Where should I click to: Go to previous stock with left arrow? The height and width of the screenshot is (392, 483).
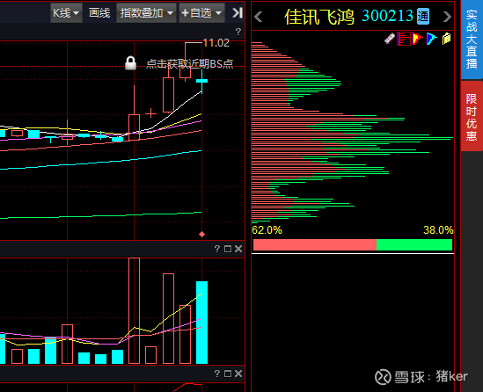259,17
